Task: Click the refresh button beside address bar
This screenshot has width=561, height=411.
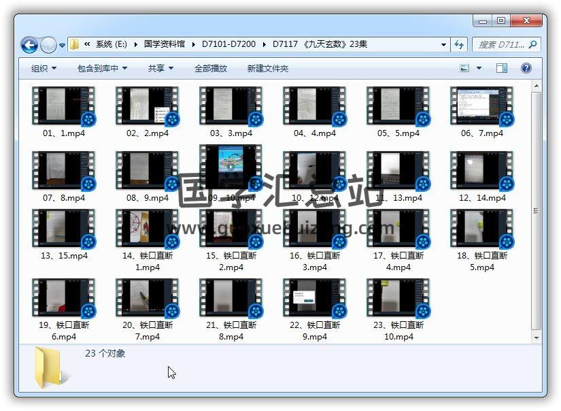Action: pos(459,45)
